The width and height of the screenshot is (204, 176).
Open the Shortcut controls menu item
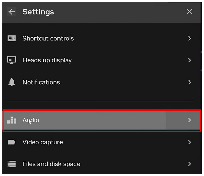tap(48, 39)
